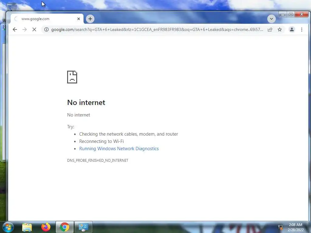View site information icon in address bar
The image size is (311, 233).
pyautogui.click(x=46, y=29)
